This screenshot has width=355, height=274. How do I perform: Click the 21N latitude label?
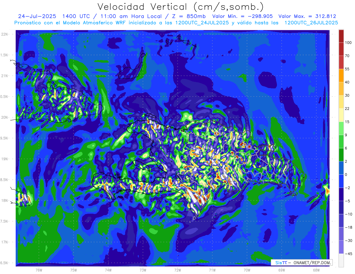[5, 76]
